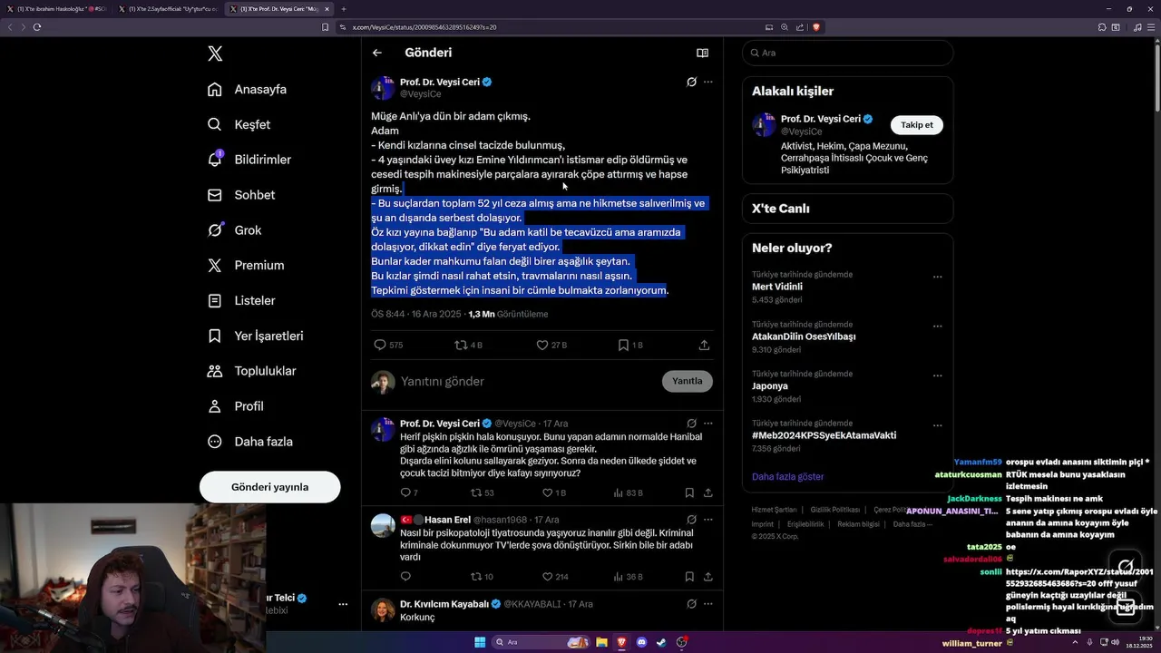Click the Yanıtını gönder reply field

[x=526, y=381]
